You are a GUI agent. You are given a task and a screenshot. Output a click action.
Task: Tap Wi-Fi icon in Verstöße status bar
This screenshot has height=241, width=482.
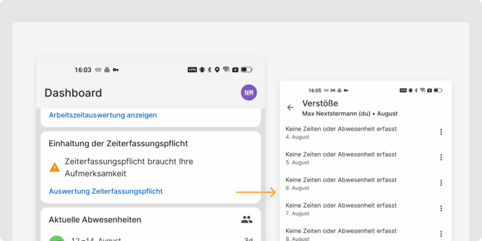click(422, 90)
